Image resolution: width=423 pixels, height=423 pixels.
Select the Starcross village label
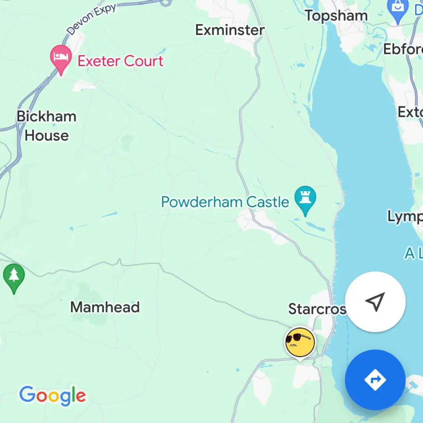[x=317, y=309]
